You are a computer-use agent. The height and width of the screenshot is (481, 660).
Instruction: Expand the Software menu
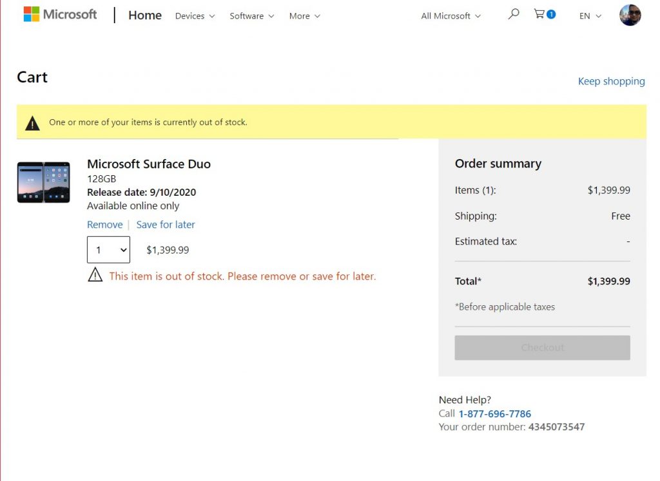tap(252, 16)
